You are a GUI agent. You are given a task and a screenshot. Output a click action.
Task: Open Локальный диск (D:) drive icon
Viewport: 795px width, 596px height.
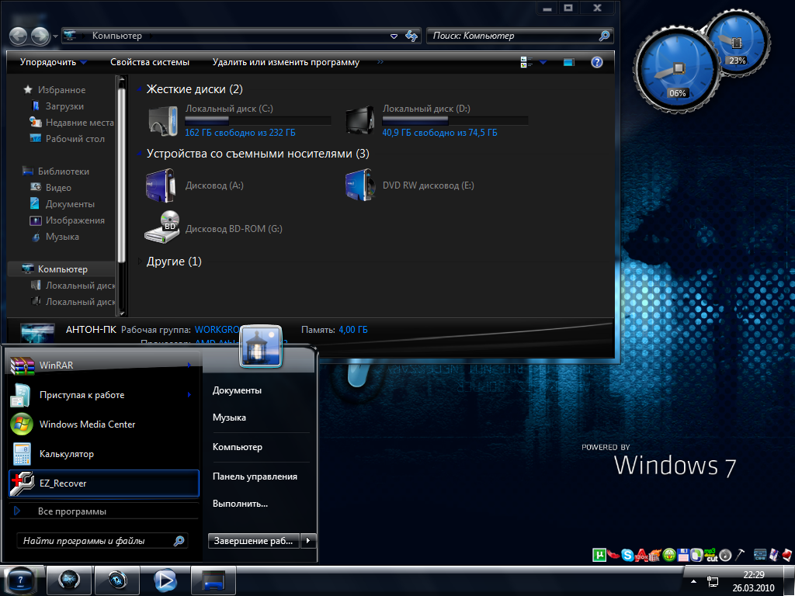[360, 120]
